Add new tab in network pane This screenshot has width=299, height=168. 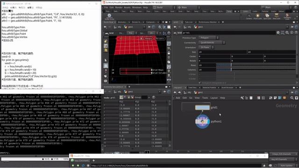(x=240, y=88)
